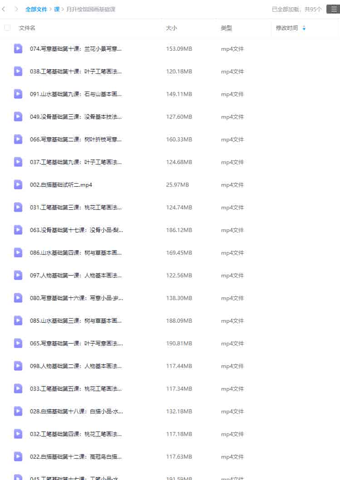340x480 pixels.
Task: Tick the select-all checkbox beside 文件名
Action: 7,28
